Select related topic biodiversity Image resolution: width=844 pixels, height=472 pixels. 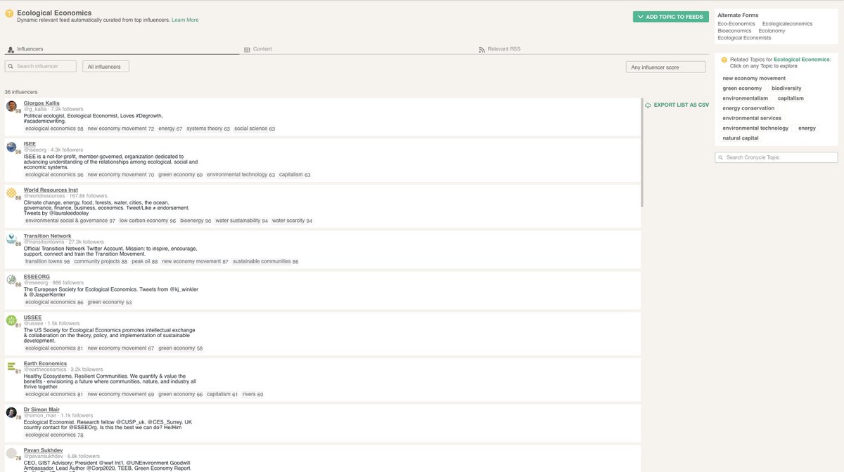(x=786, y=88)
